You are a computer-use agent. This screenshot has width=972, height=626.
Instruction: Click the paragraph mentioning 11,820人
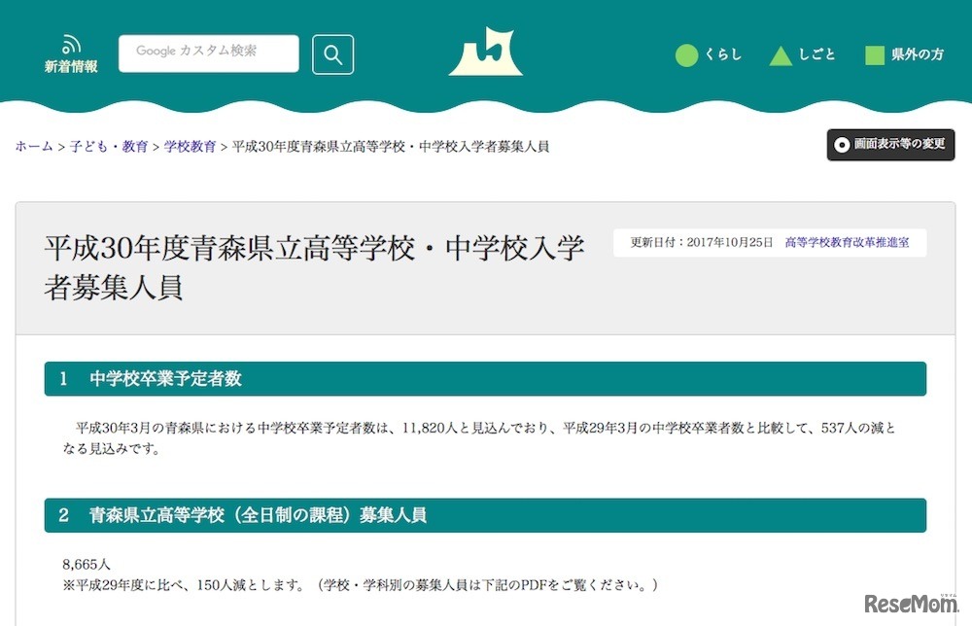coord(480,438)
